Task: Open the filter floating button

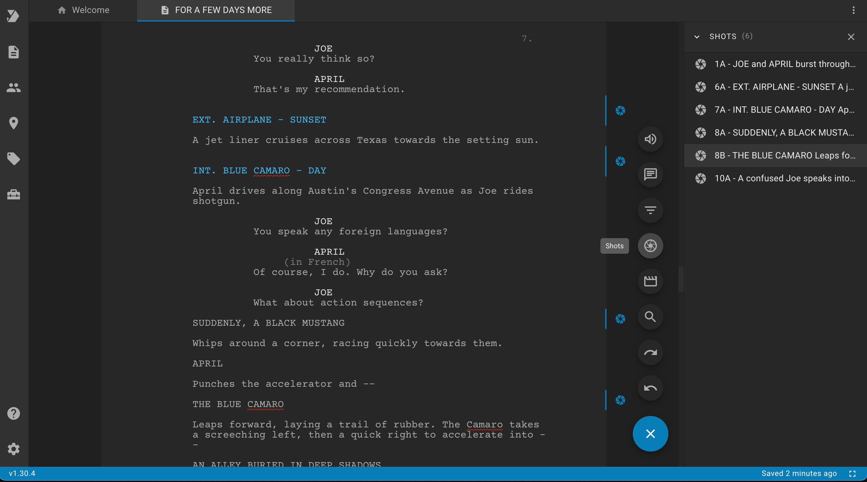Action: 650,210
